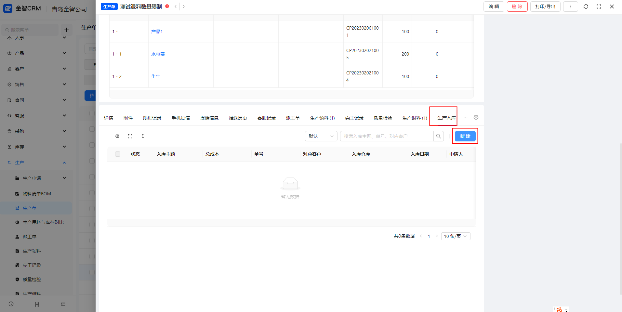This screenshot has height=312, width=622.
Task: Focus the 搜索菜单 sidebar search field
Action: pos(30,30)
